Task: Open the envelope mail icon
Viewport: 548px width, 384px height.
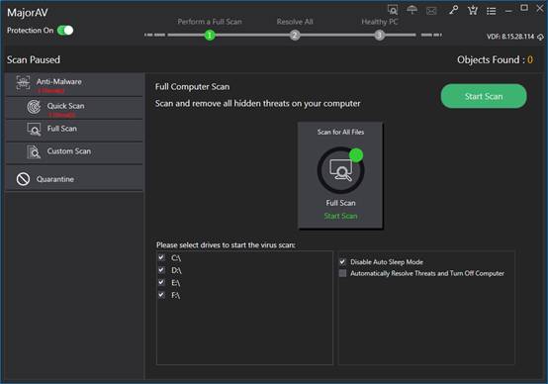Action: 431,11
